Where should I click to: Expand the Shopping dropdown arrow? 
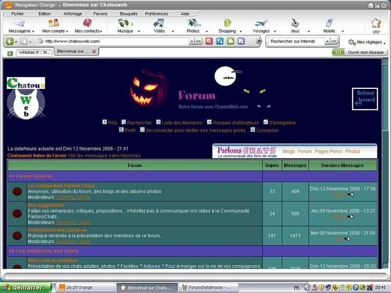point(240,31)
